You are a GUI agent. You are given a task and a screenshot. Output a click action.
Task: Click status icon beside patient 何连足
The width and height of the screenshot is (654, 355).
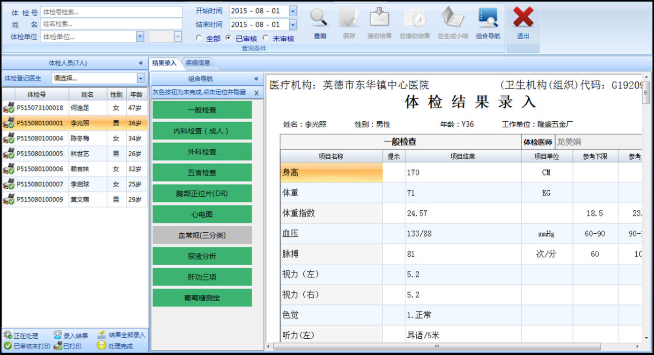(8, 108)
